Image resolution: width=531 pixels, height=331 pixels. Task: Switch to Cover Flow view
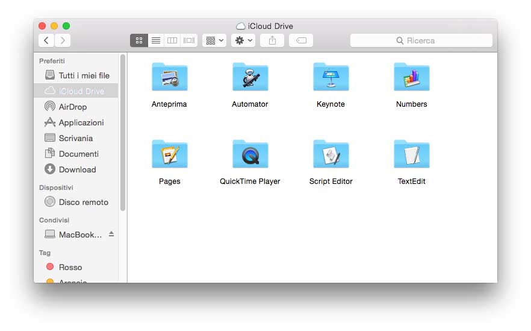point(188,40)
